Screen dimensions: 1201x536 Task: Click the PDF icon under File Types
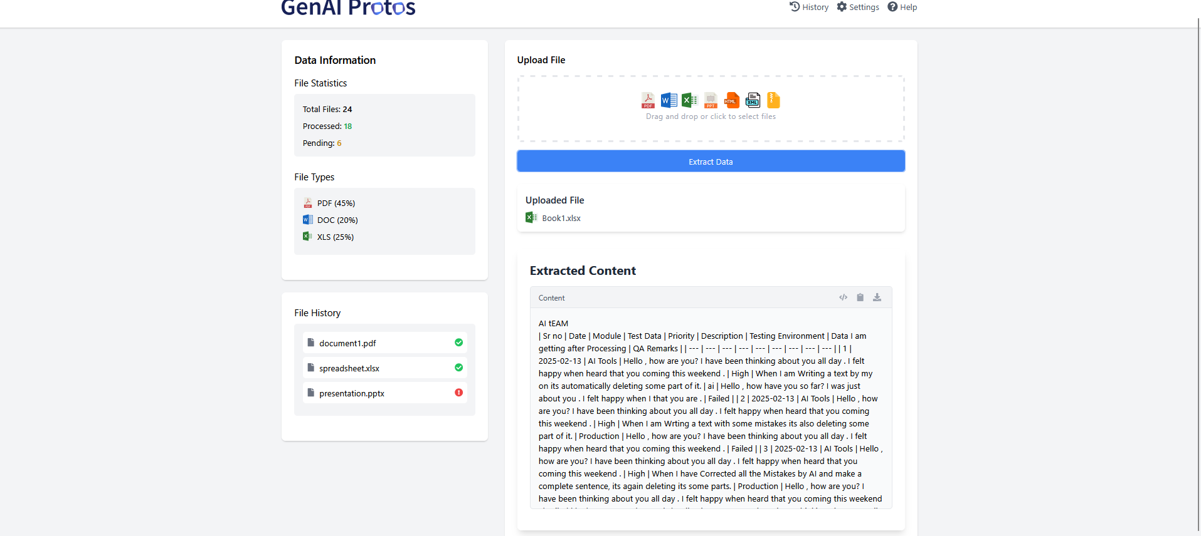[x=307, y=203]
